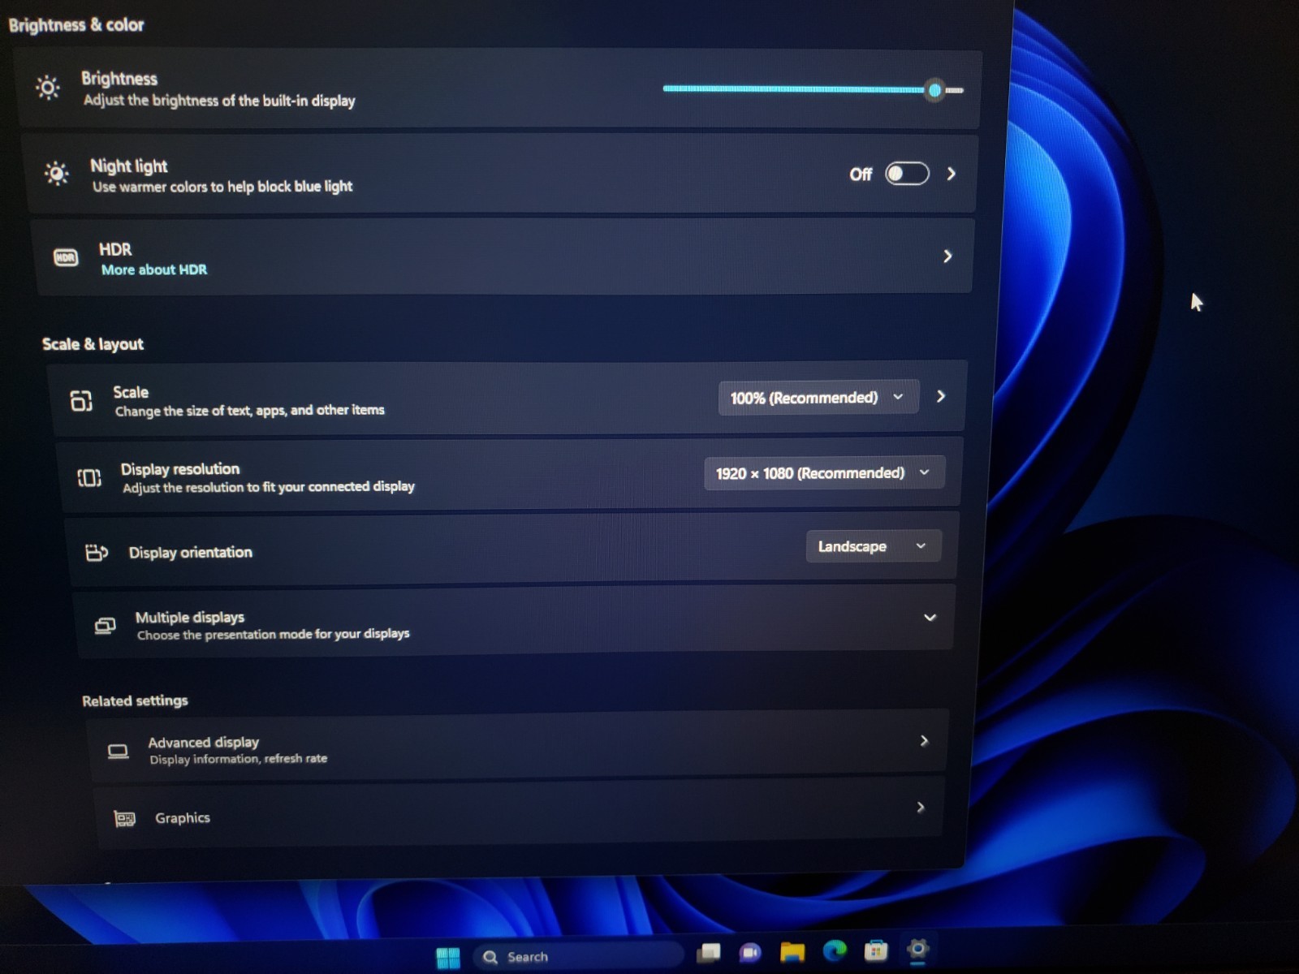Click the Display orientation icon
The height and width of the screenshot is (974, 1299).
pyautogui.click(x=97, y=553)
